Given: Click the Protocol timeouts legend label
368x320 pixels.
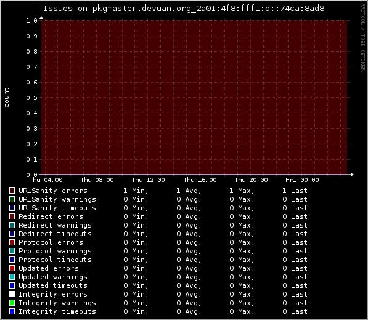Looking at the screenshot, I should click(55, 260).
